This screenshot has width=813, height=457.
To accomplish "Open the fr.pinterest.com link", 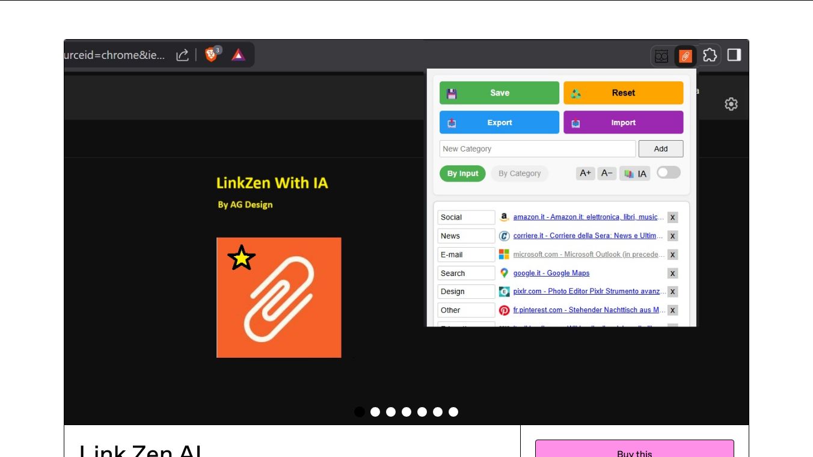I will [x=589, y=310].
